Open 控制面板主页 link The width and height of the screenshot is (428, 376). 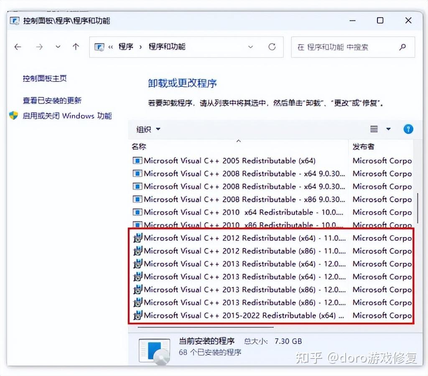(45, 79)
